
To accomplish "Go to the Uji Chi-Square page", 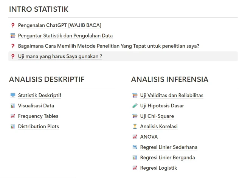I will tap(157, 116).
